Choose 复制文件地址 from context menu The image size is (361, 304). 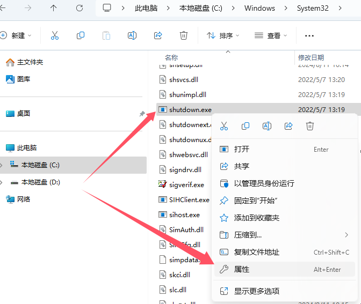pyautogui.click(x=285, y=253)
